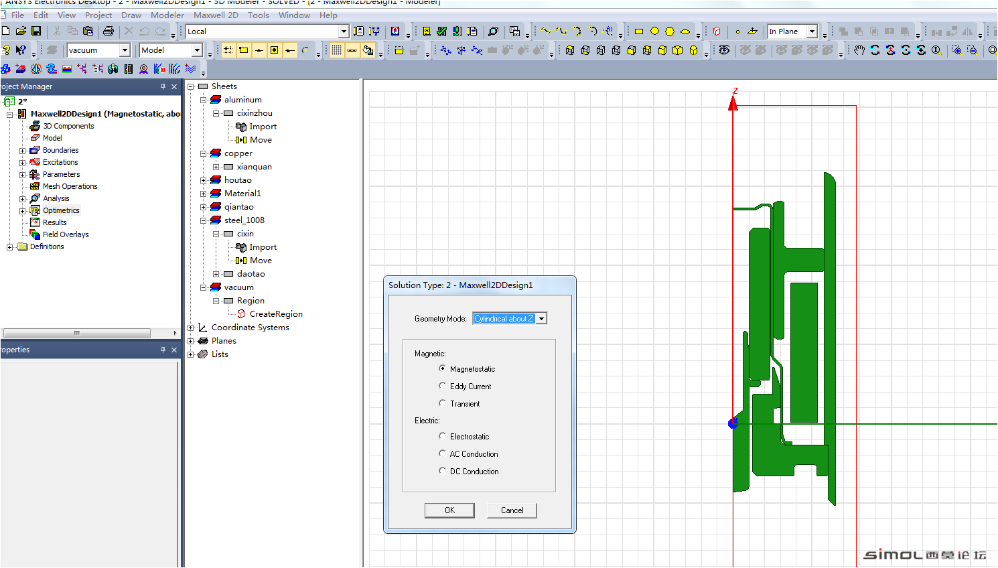998x568 pixels.
Task: Click the Validate green checkmark icon
Action: coord(441,31)
